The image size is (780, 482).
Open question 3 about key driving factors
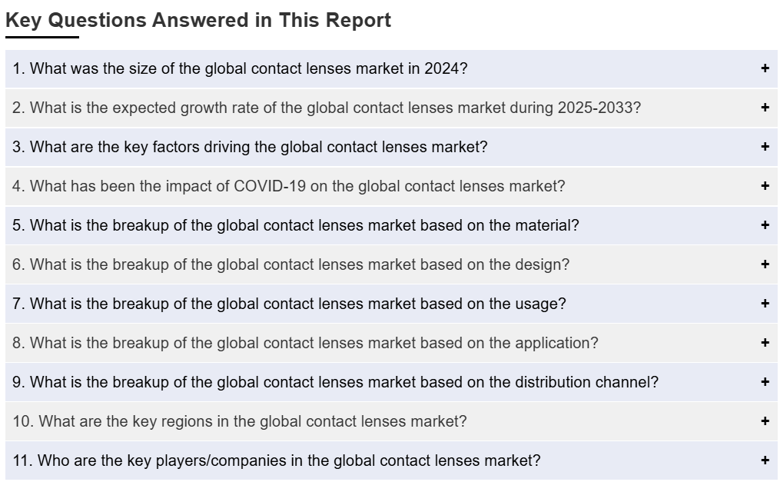(250, 147)
